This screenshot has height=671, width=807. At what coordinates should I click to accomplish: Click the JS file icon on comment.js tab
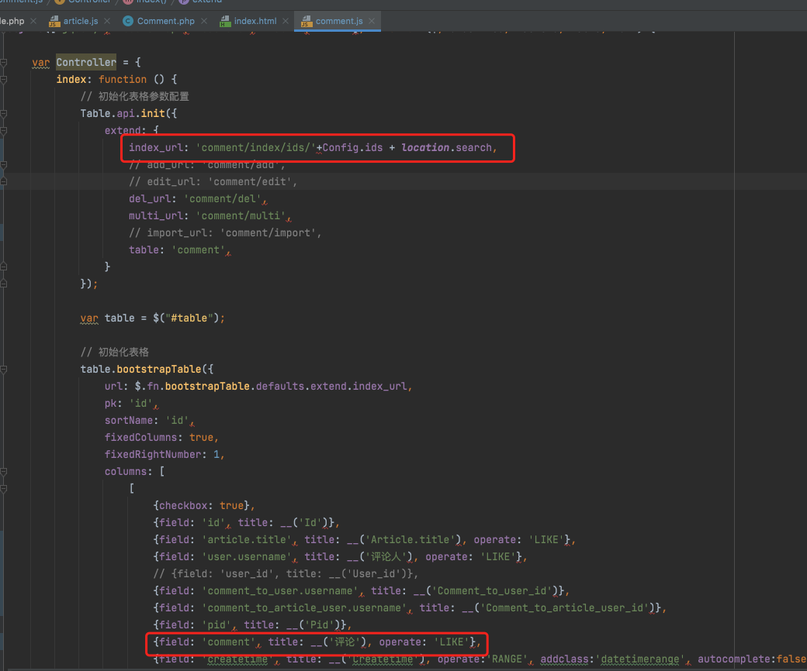306,21
